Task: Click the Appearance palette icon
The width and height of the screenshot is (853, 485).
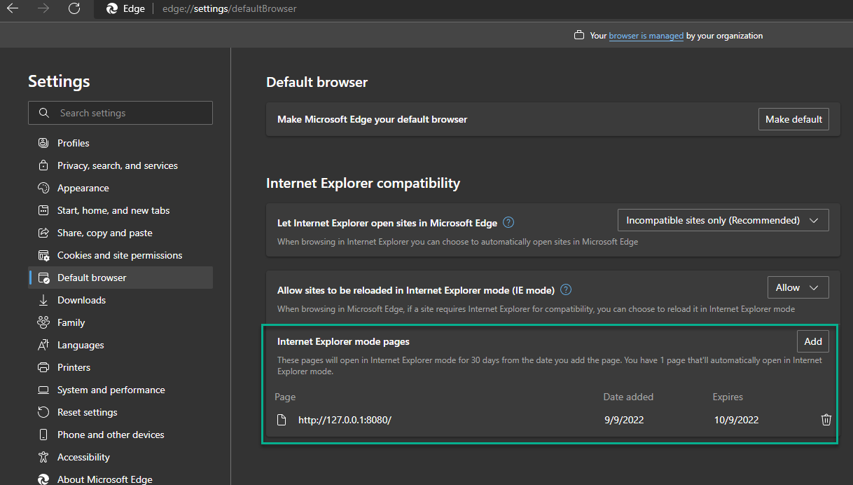Action: 43,188
